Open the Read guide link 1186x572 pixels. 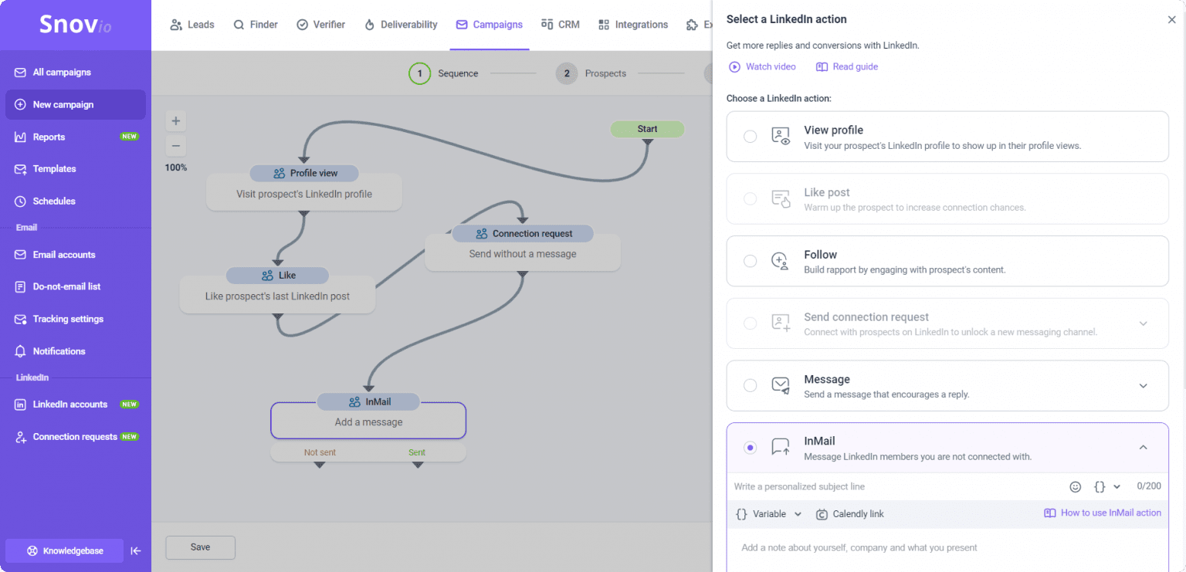coord(847,67)
